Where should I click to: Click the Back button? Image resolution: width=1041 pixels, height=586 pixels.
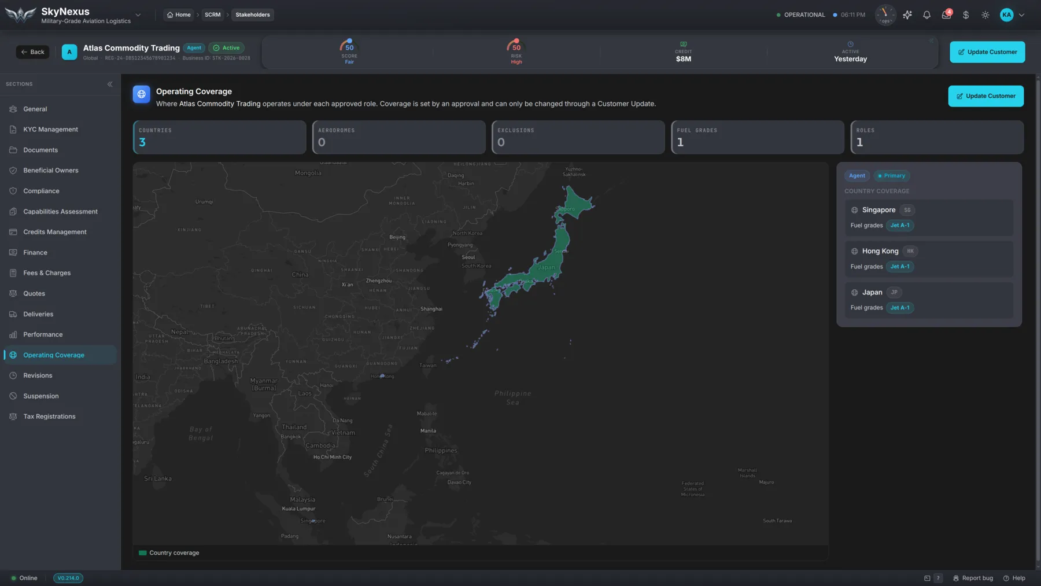click(32, 52)
